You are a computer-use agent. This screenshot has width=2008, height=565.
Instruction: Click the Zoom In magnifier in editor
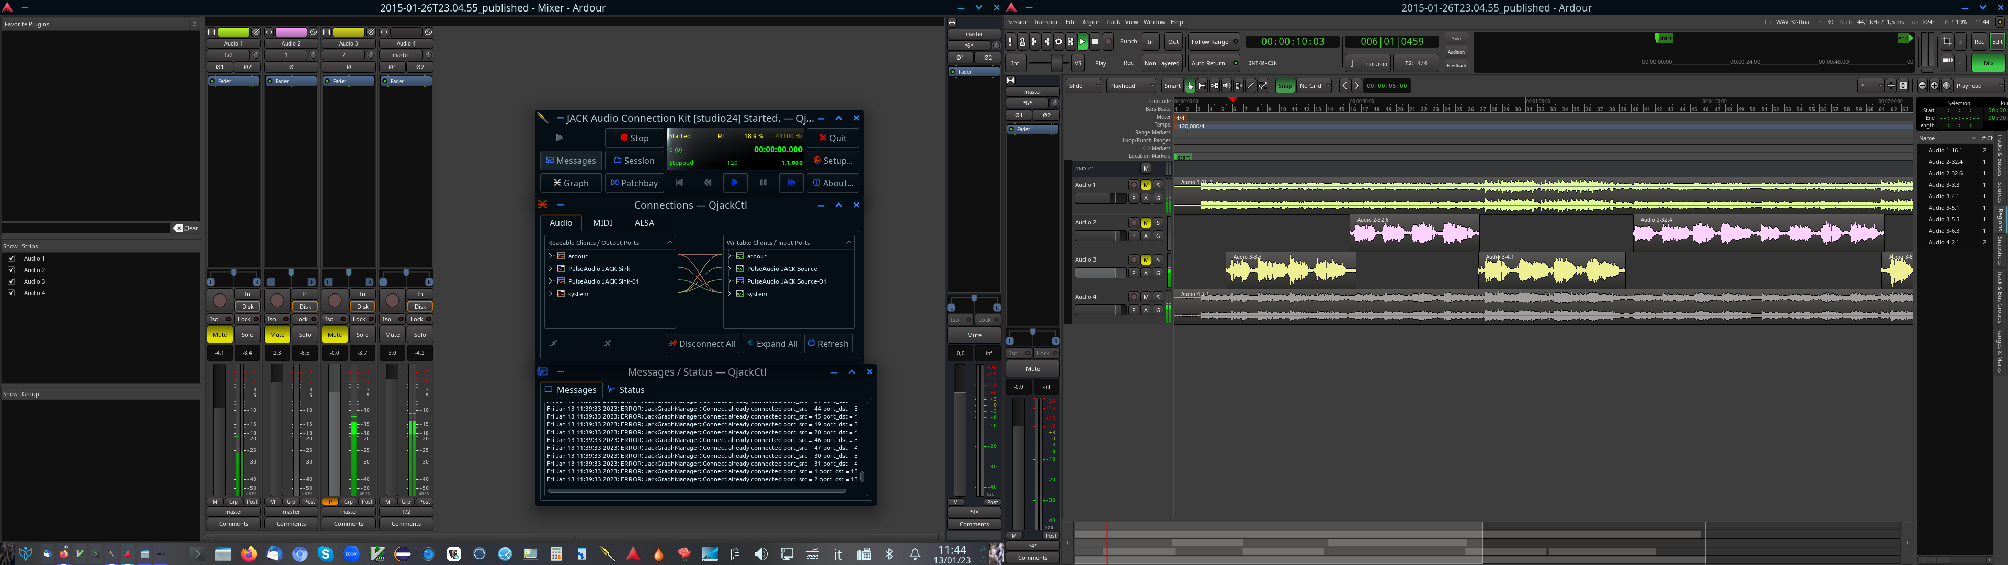pos(1935,86)
